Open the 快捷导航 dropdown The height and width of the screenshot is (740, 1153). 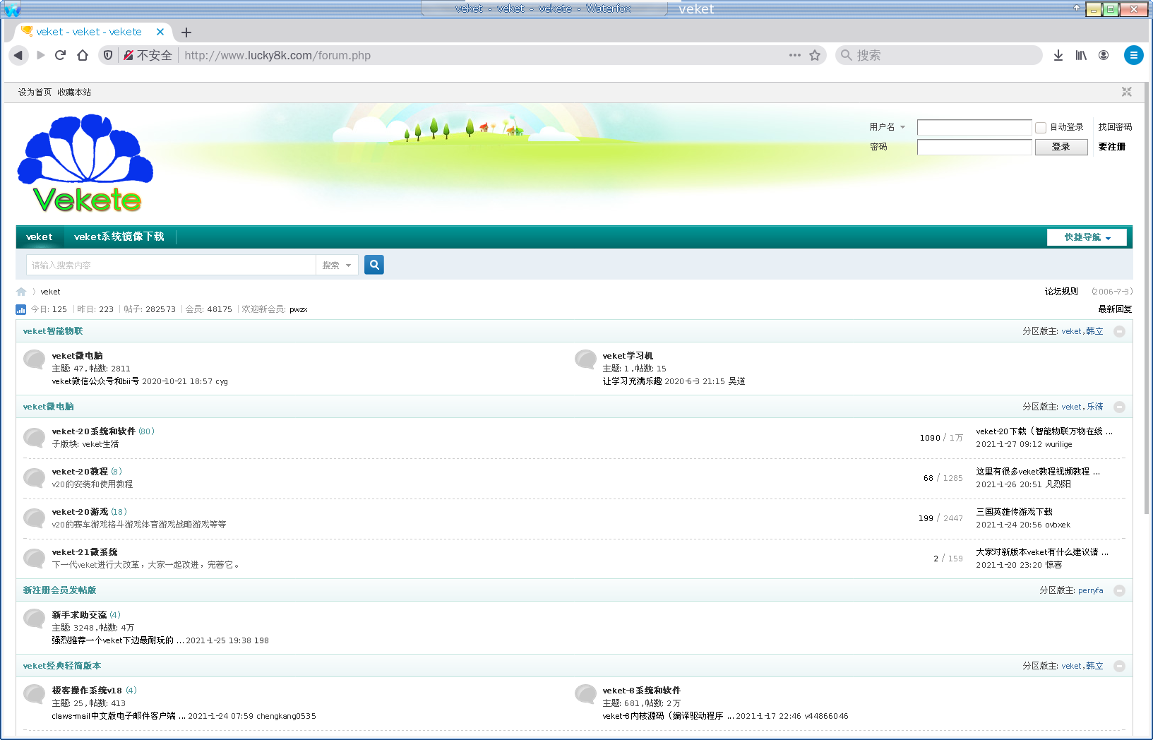[1086, 237]
